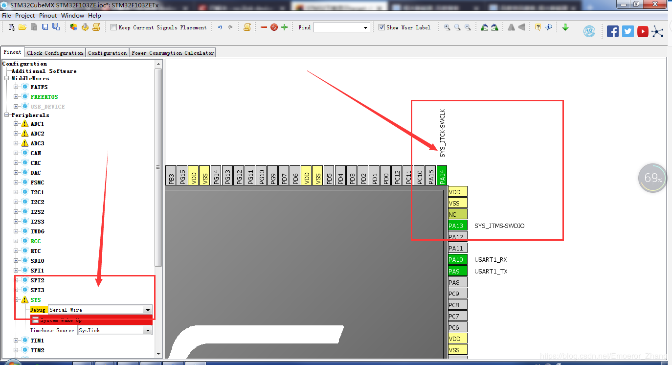Click the New Project toolbar icon

click(x=12, y=27)
